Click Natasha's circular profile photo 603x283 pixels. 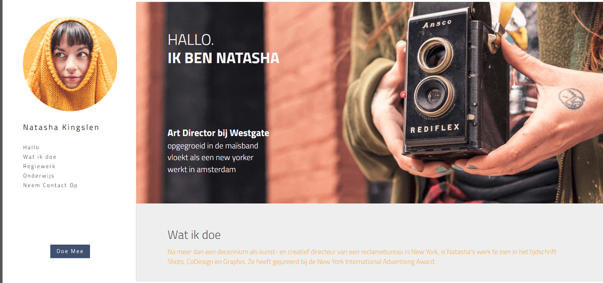[70, 64]
